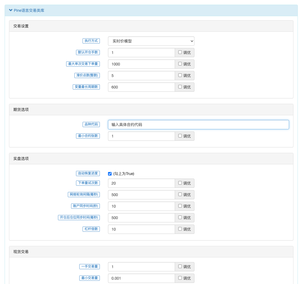This screenshot has height=284, width=306.
Task: Click the 最小交易量 input field
Action: [x=141, y=278]
